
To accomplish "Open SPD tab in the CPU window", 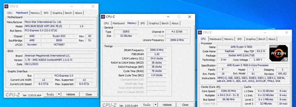I will 240,39.
